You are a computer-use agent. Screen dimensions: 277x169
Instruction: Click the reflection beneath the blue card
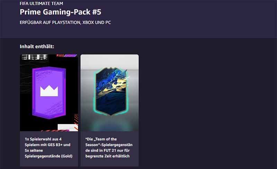click(x=110, y=123)
